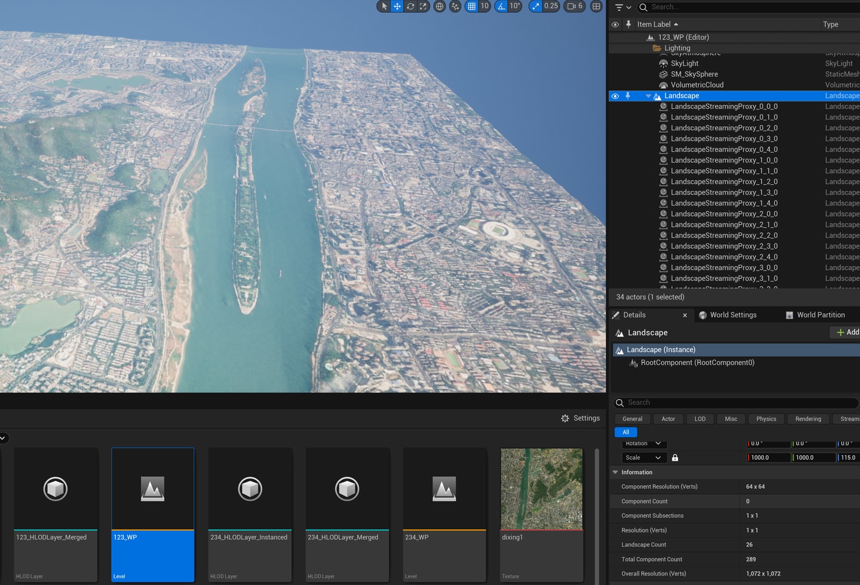This screenshot has width=860, height=585.
Task: Open grid snap size value 10
Action: click(x=484, y=6)
